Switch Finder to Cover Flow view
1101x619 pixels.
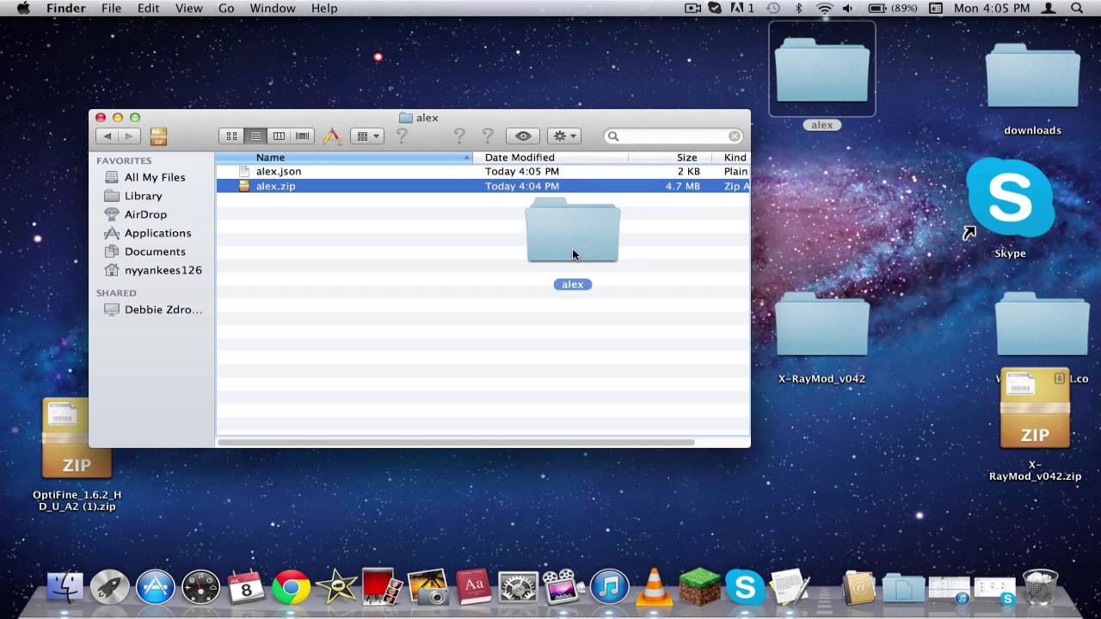[x=303, y=136]
